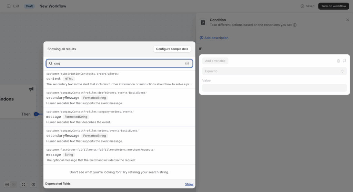
Task: Click the Value input field
Action: [274, 88]
